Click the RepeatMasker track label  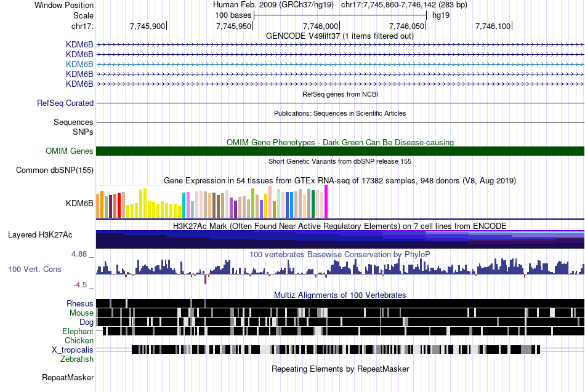click(x=68, y=377)
